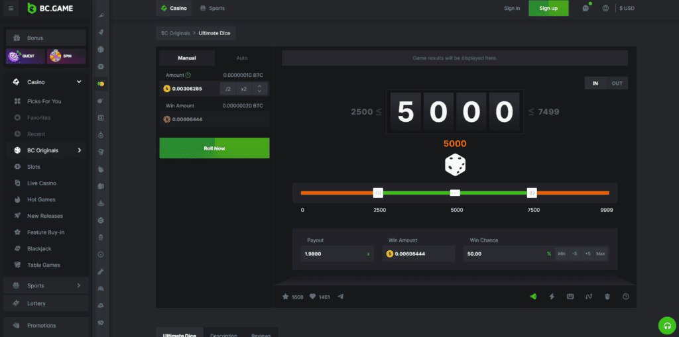The width and height of the screenshot is (679, 337).
Task: Select the Manual betting tab
Action: (187, 58)
